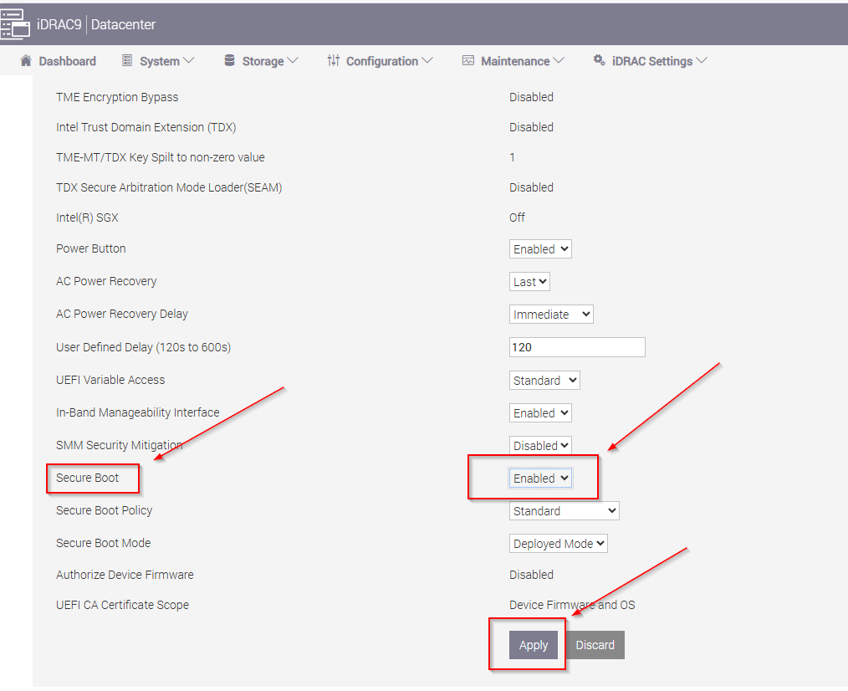
Task: Open the AC Power Recovery Delay dropdown
Action: 551,315
